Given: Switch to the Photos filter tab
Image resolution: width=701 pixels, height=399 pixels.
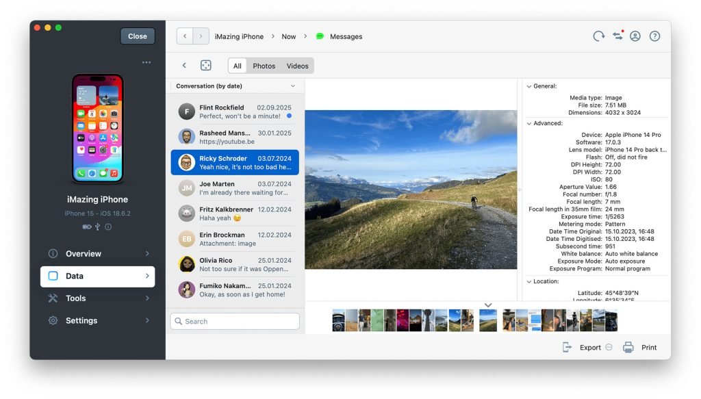Looking at the screenshot, I should point(264,66).
